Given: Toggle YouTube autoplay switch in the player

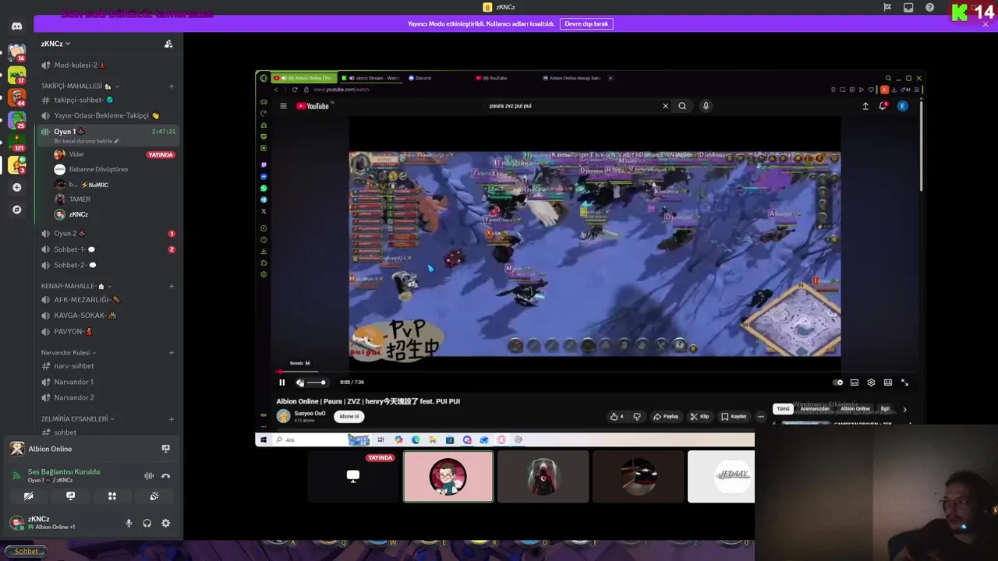Looking at the screenshot, I should click(x=837, y=383).
